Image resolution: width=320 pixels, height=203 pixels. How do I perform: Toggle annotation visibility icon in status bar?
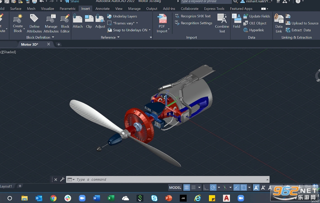(x=256, y=187)
